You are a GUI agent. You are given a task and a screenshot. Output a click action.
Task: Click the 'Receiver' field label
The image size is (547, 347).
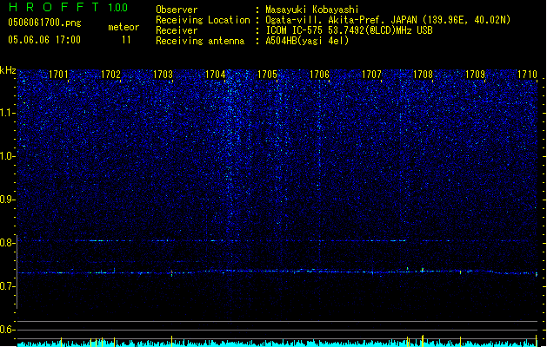click(177, 30)
